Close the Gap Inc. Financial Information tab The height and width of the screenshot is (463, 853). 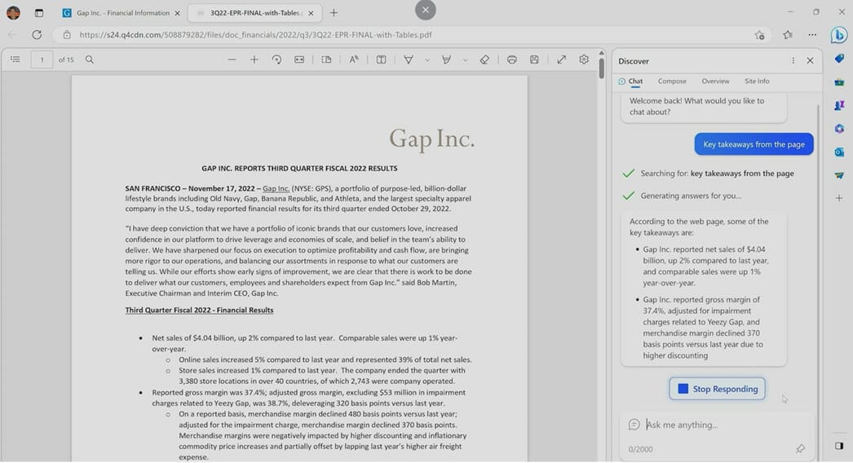tap(177, 13)
